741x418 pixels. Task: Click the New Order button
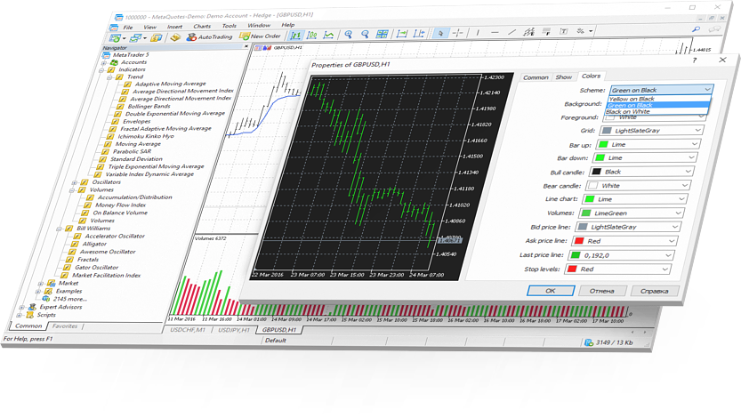pos(261,36)
